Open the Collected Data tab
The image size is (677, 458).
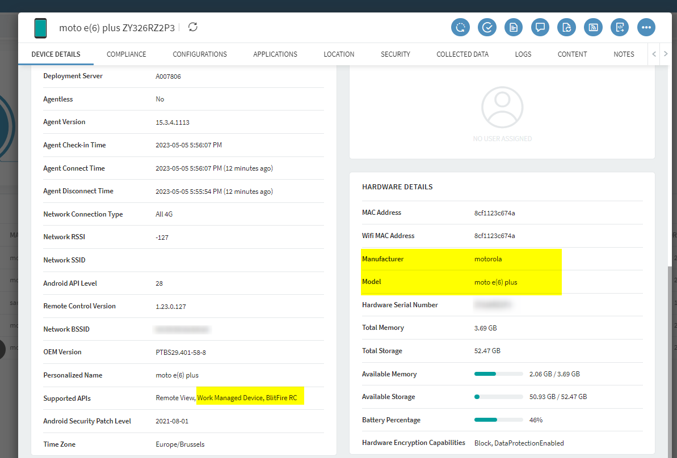[x=462, y=54]
